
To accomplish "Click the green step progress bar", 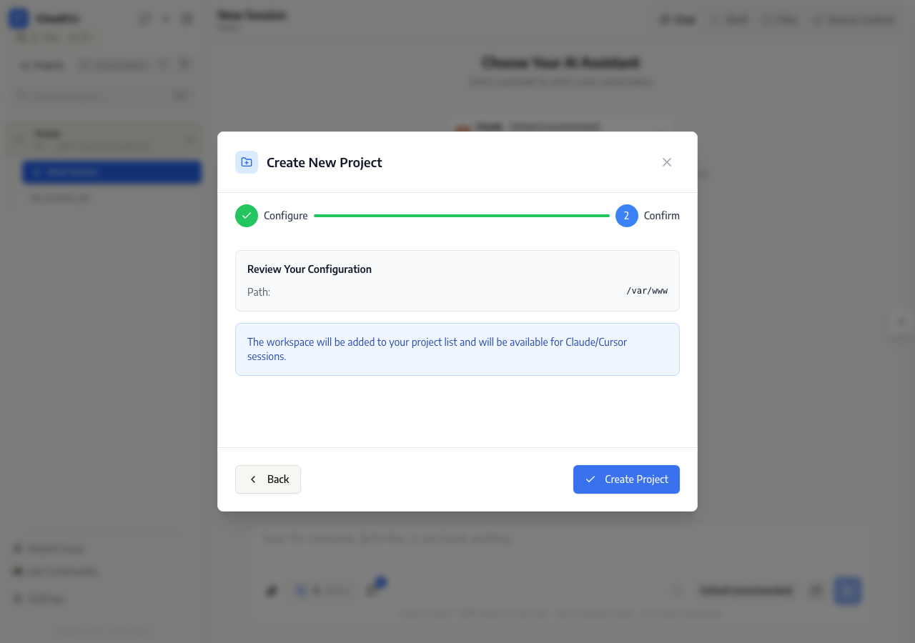I will tap(462, 216).
